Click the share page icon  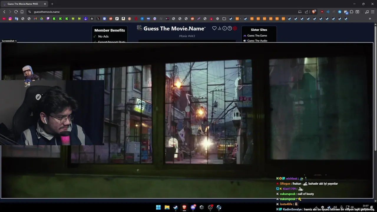(306, 12)
